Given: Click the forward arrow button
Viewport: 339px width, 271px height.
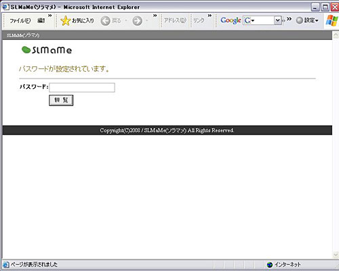Looking at the screenshot, I should (x=137, y=21).
